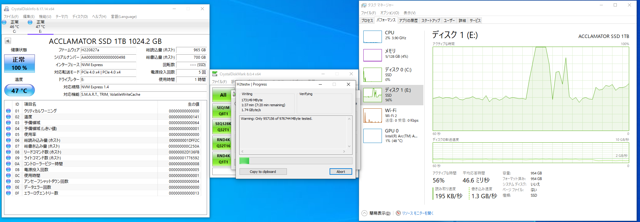640x222 pixels.
Task: Switch to the ユーザー tab
Action: [x=449, y=20]
